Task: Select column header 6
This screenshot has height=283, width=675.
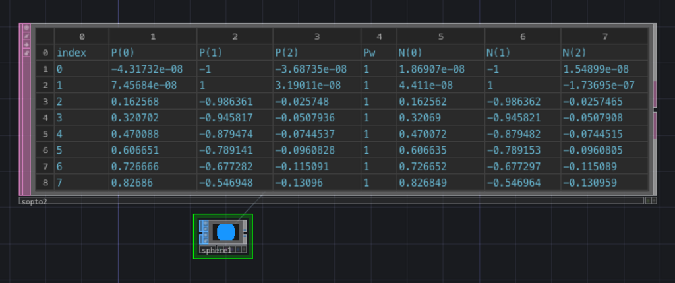Action: tap(523, 37)
